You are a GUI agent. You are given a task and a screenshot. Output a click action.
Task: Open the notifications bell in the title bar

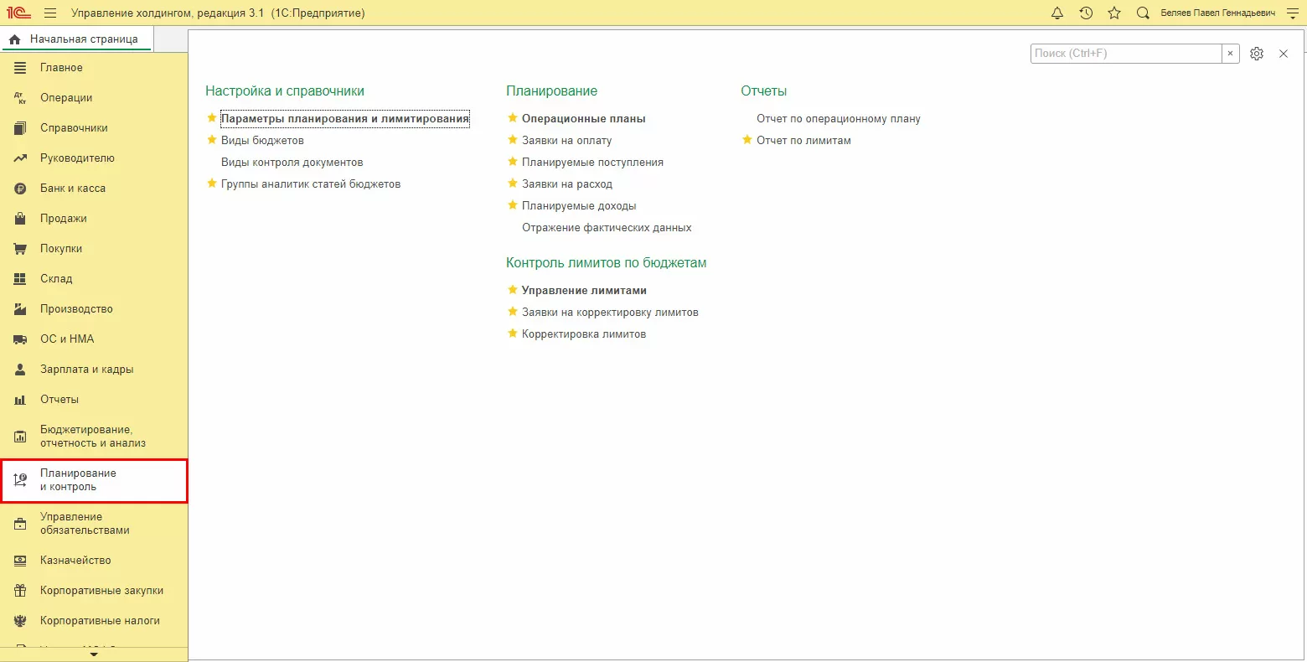point(1057,13)
